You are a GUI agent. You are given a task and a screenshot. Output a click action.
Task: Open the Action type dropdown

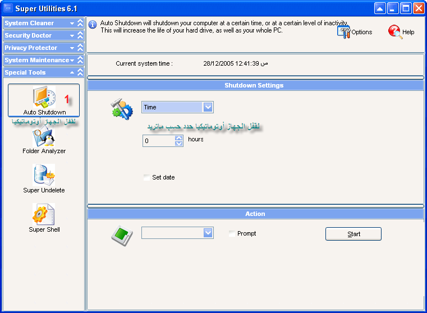pyautogui.click(x=208, y=233)
